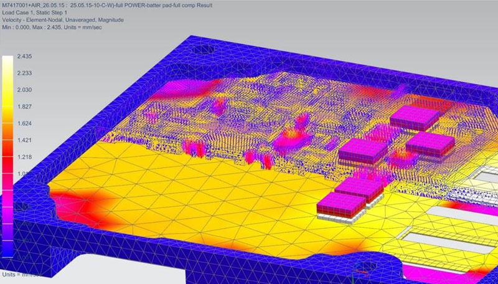Select the circular hole in the frame's top-left corner

pyautogui.click(x=204, y=48)
